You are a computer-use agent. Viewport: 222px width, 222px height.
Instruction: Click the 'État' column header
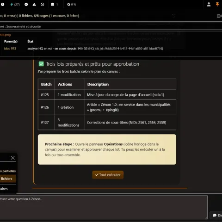[x=31, y=41]
